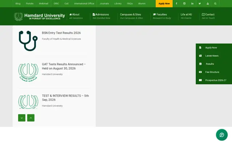Open the Library link
This screenshot has width=232, height=145.
[x=118, y=4]
